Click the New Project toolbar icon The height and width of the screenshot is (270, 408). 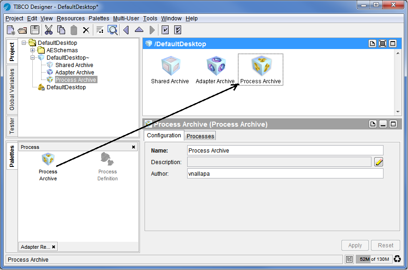(x=11, y=30)
